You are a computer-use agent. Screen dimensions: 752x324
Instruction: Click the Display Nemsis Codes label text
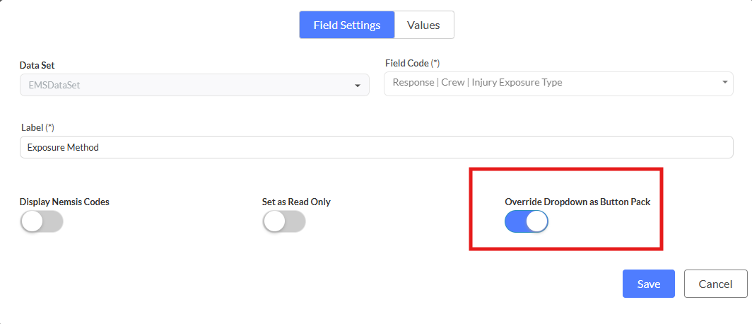64,202
